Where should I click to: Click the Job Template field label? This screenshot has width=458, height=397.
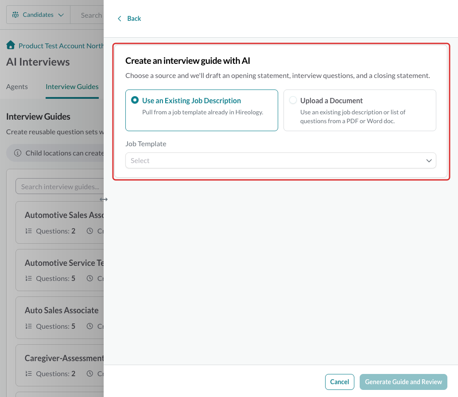point(146,144)
